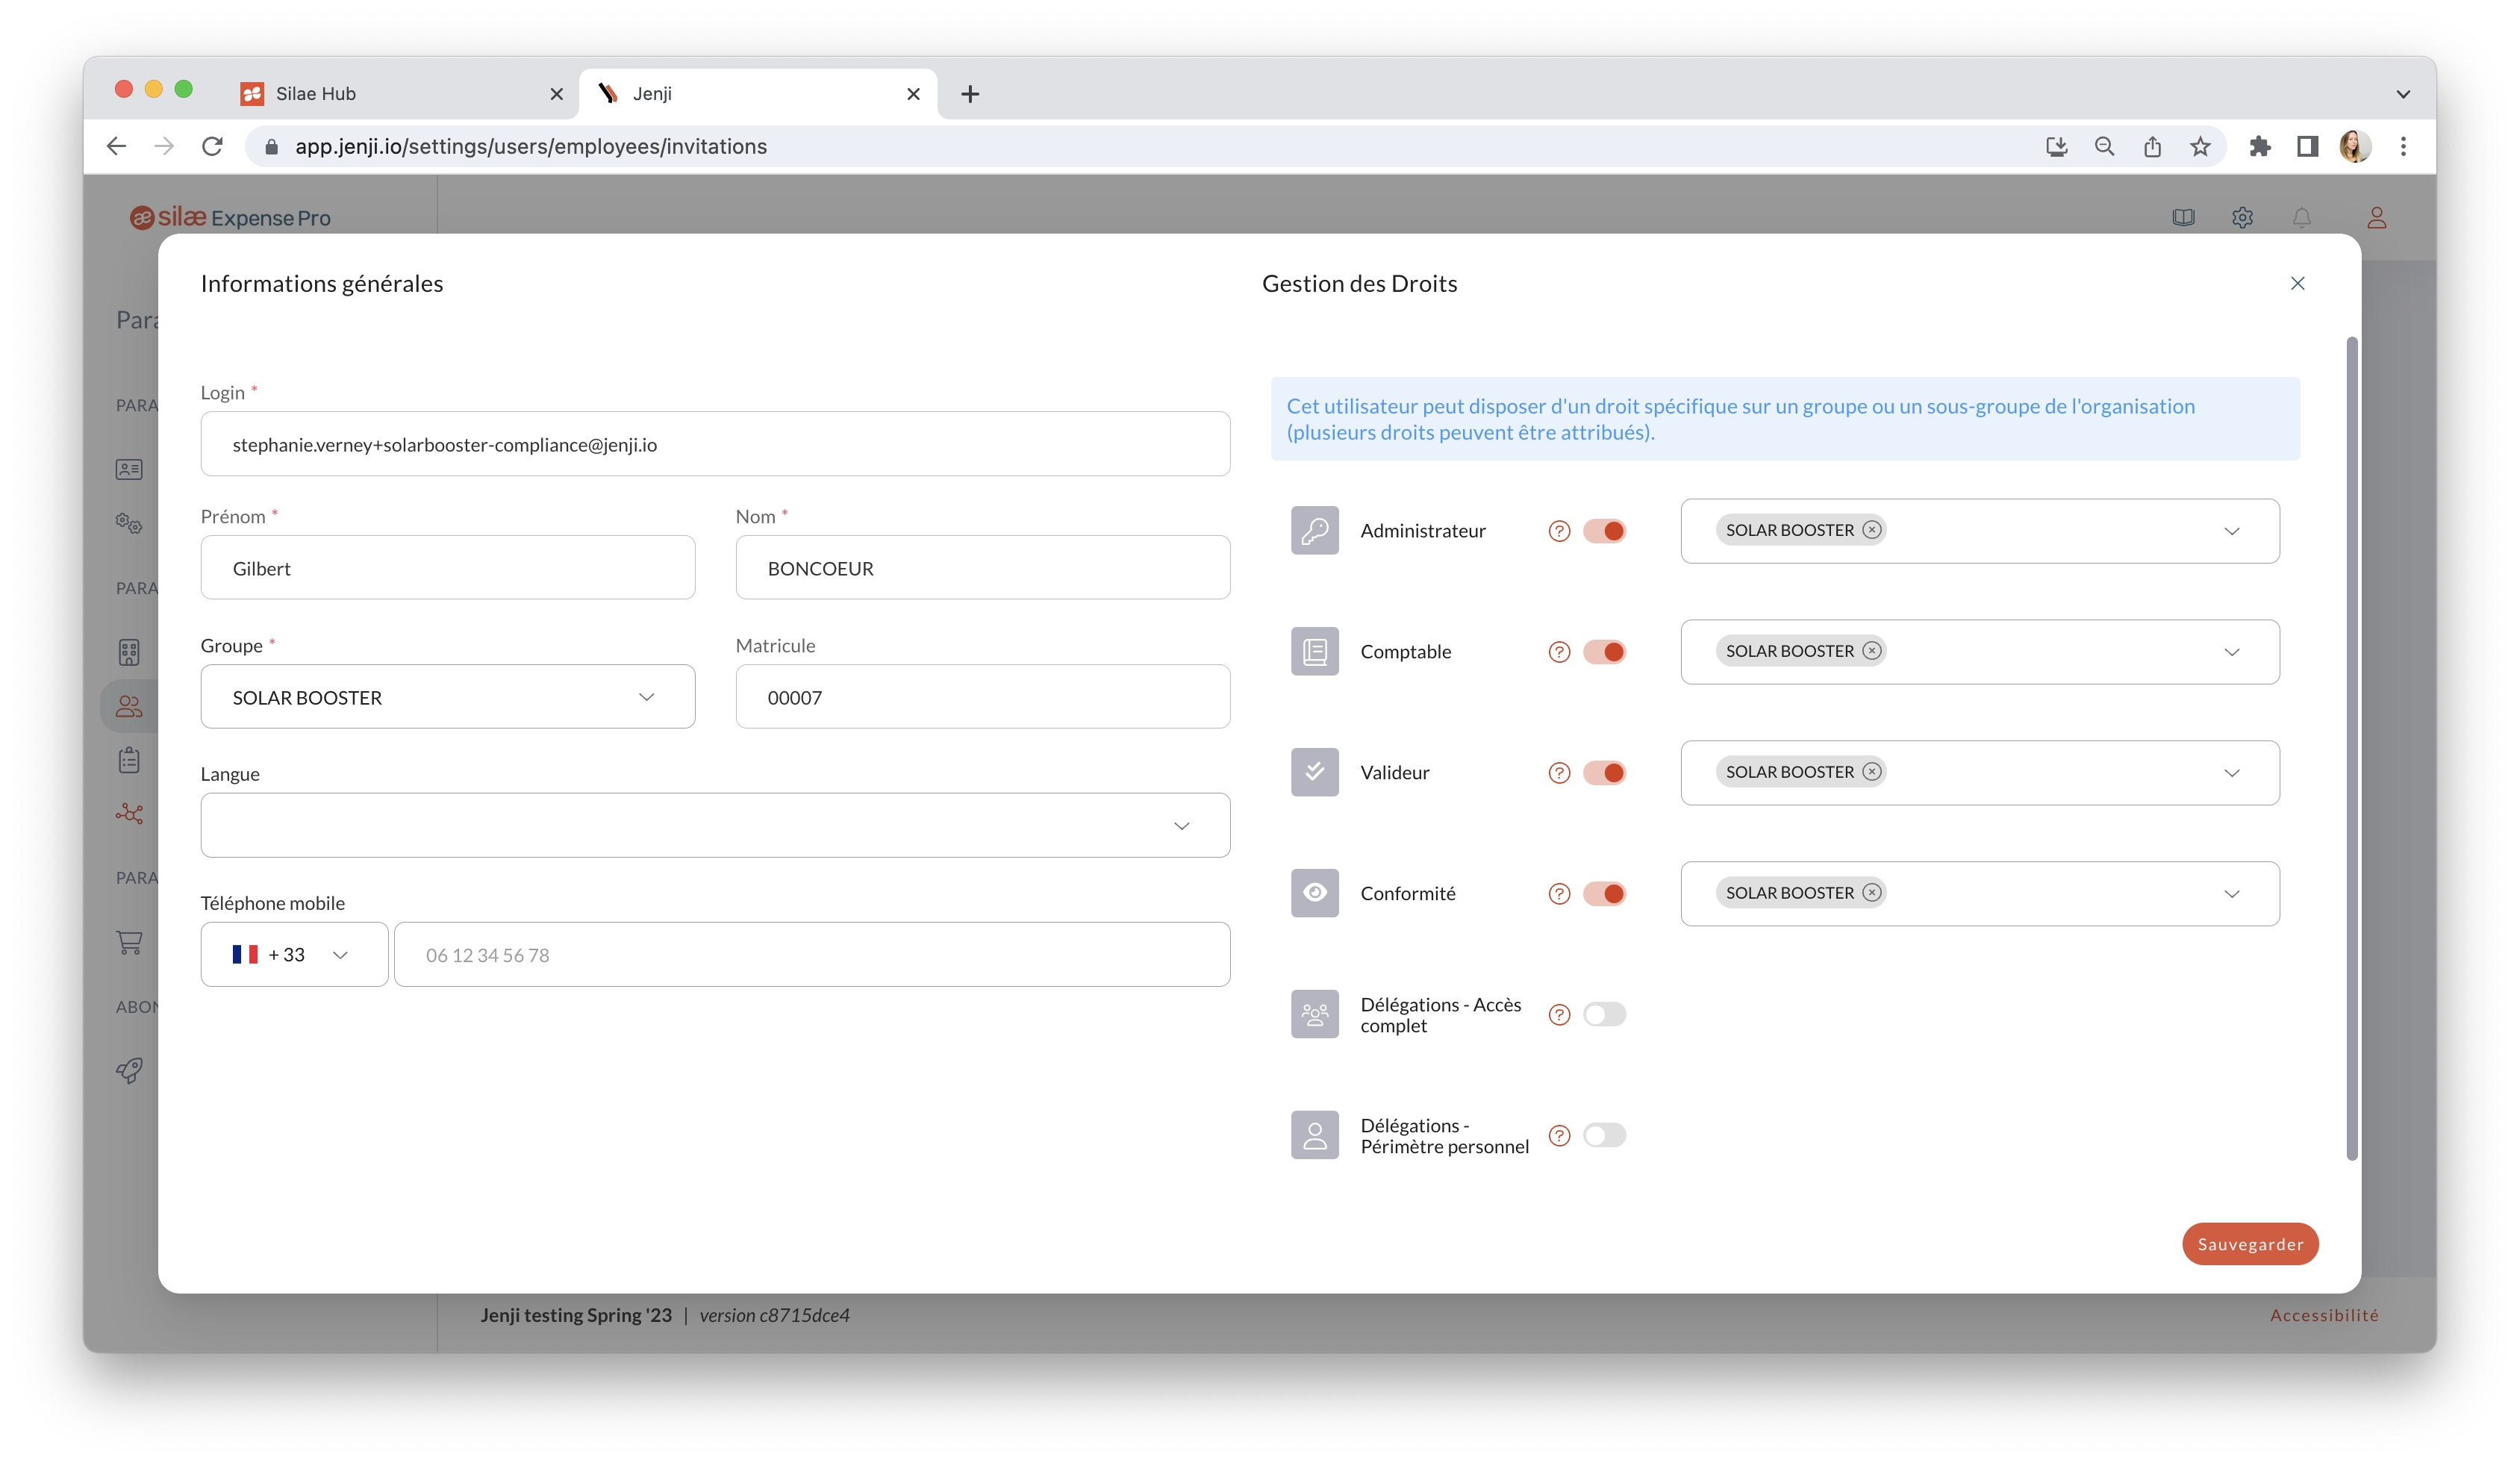Enable Délégations - Périmètre personnel toggle

(1604, 1135)
